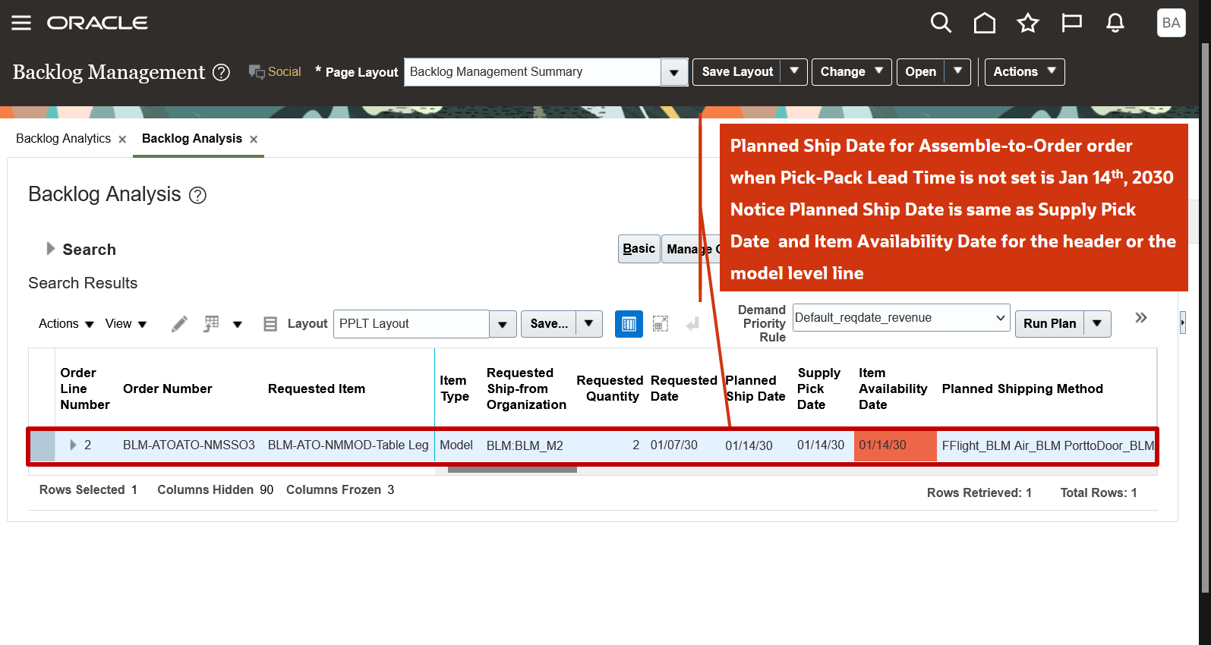Click the search magnifier icon
The height and width of the screenshot is (645, 1211).
[x=941, y=23]
